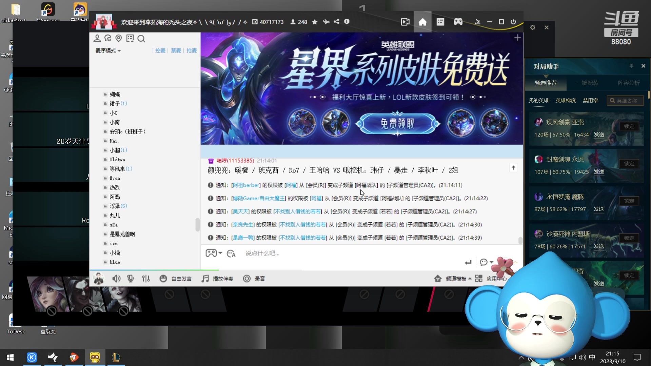Image resolution: width=651 pixels, height=366 pixels.
Task: Mute the speaker on the bottom toolbar
Action: click(116, 278)
